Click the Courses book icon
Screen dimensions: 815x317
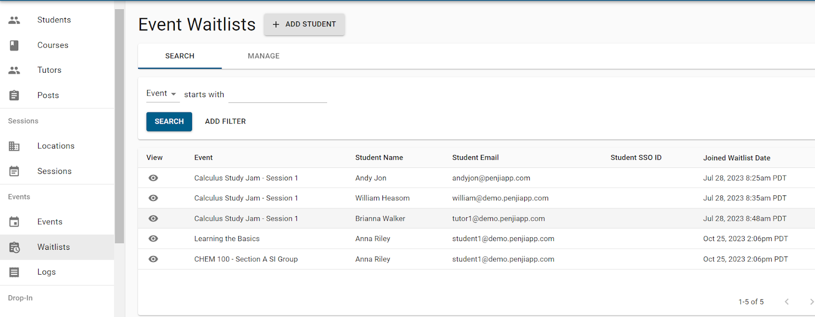point(14,45)
